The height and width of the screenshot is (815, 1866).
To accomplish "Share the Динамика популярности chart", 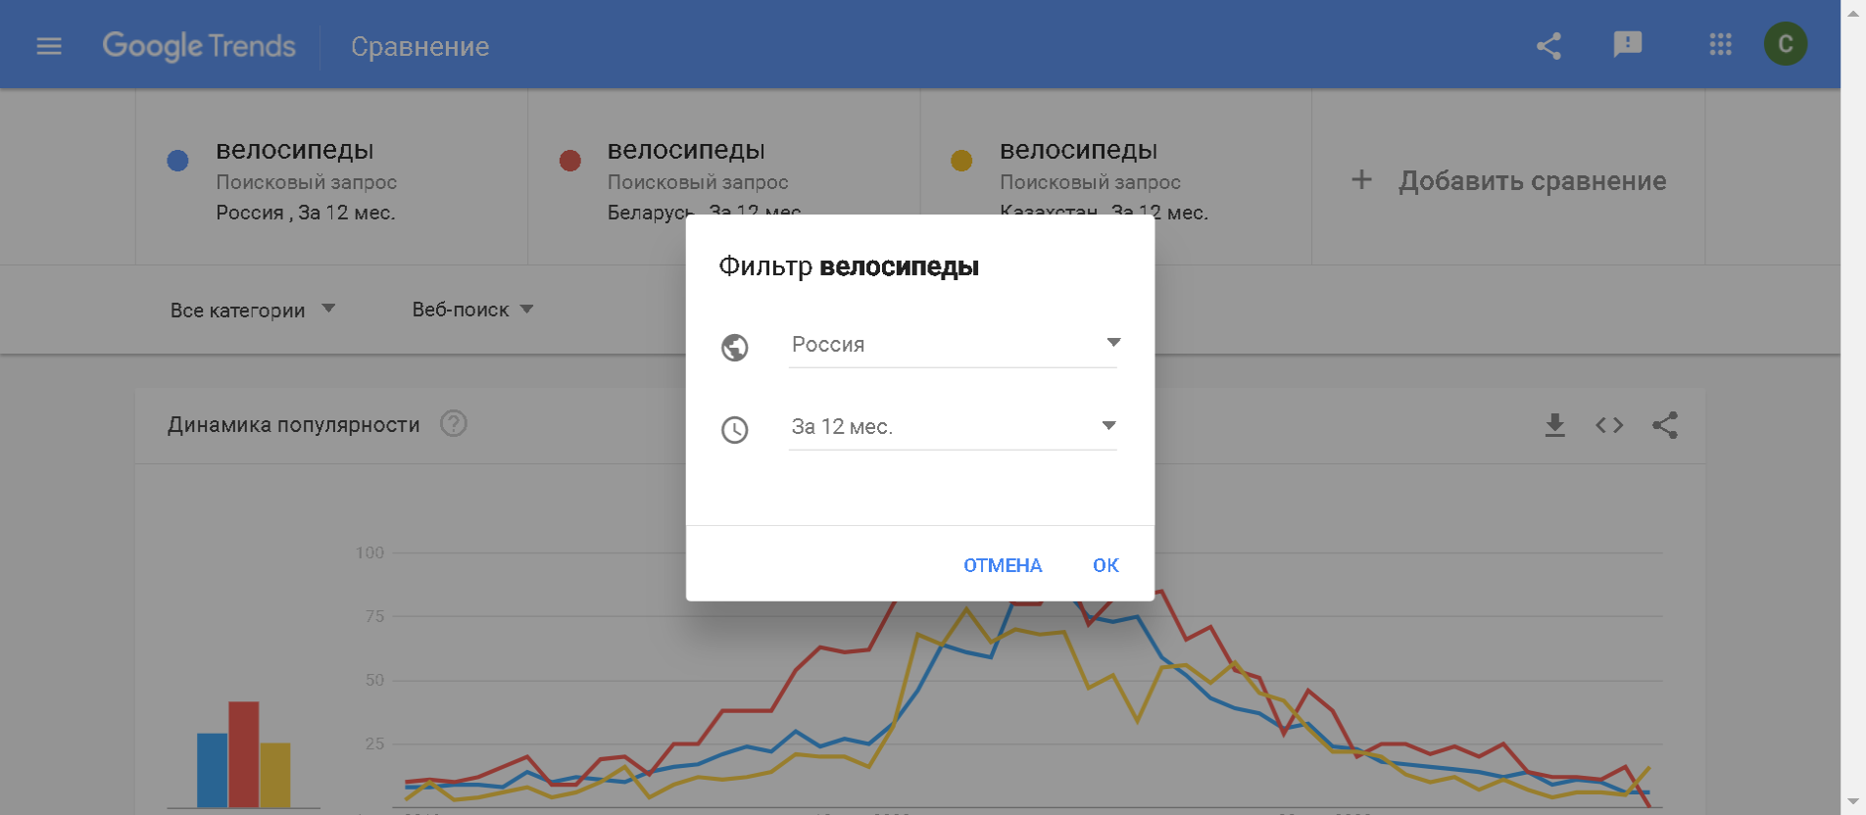I will [1665, 425].
